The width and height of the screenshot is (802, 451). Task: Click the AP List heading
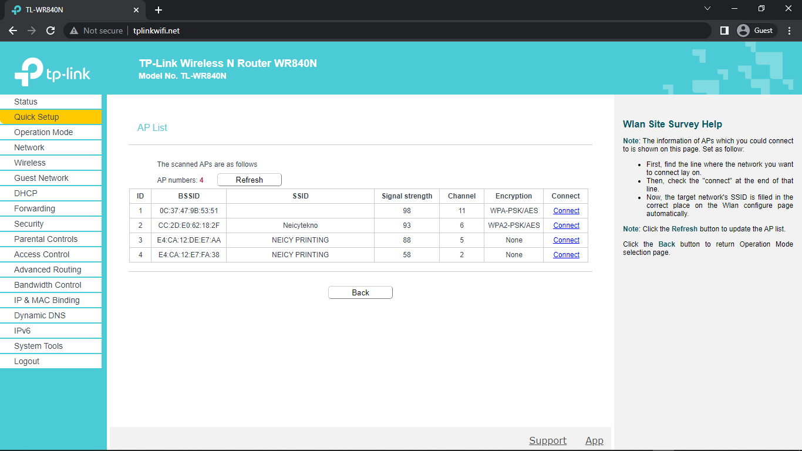coord(152,127)
